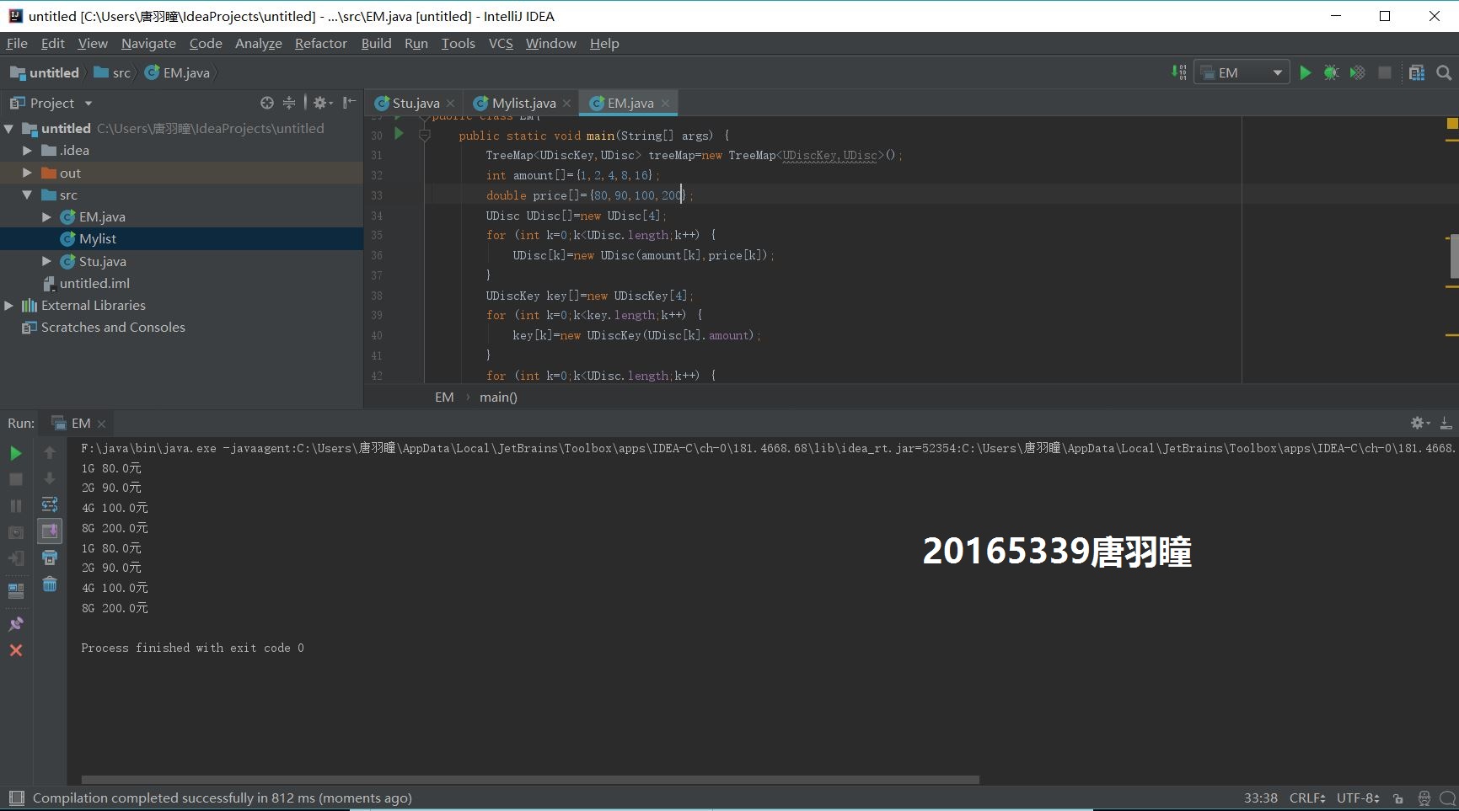Open the EM run configuration dropdown

pyautogui.click(x=1242, y=73)
